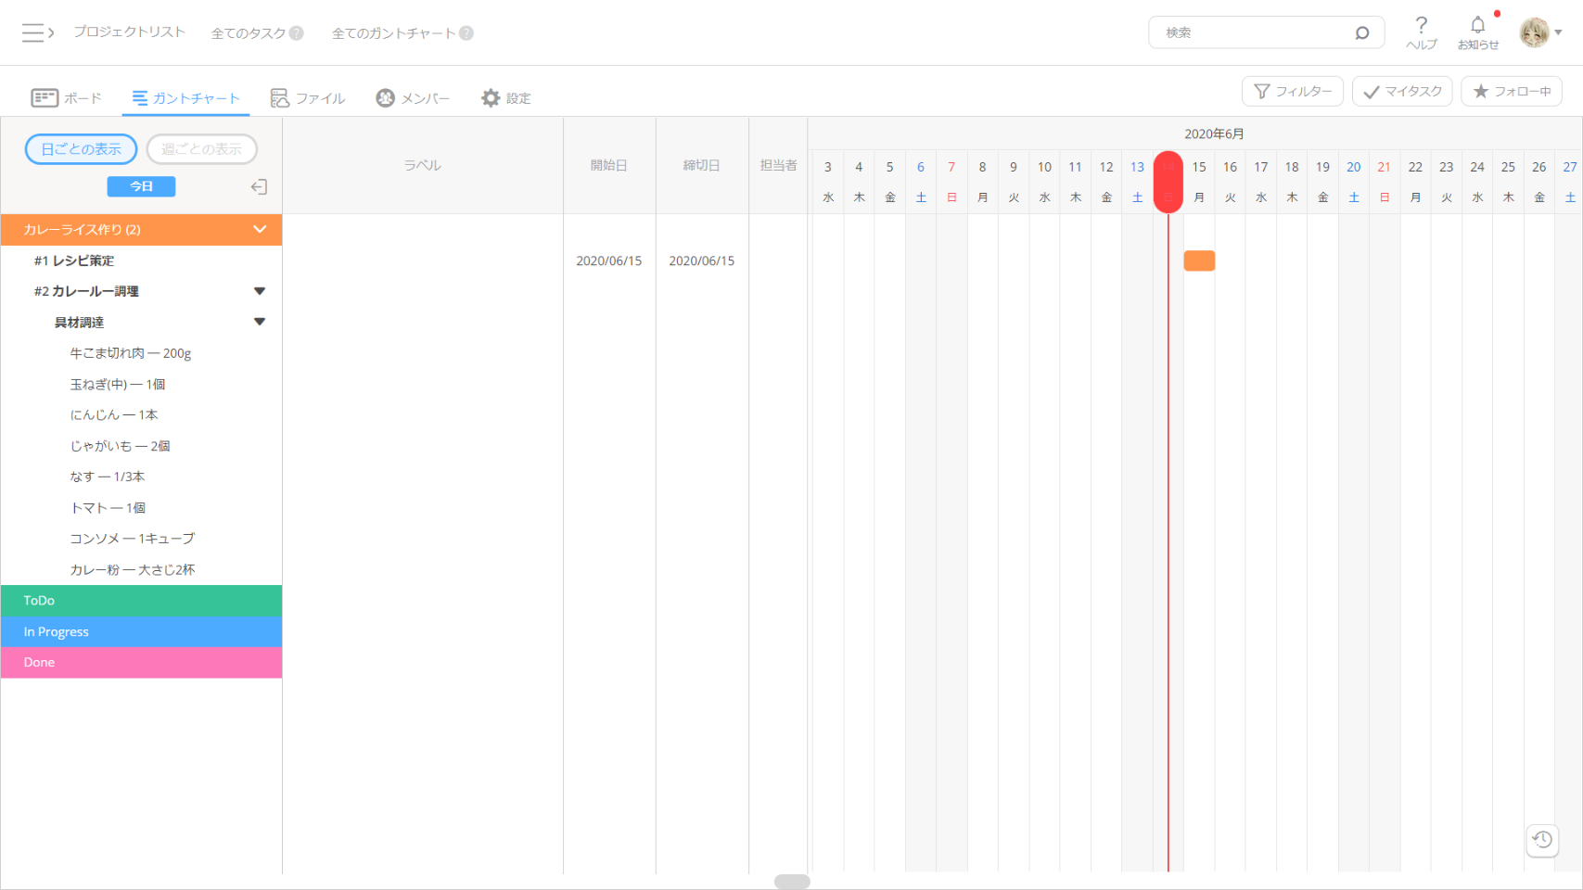Open the user avatar menu
The image size is (1583, 890).
pyautogui.click(x=1540, y=32)
